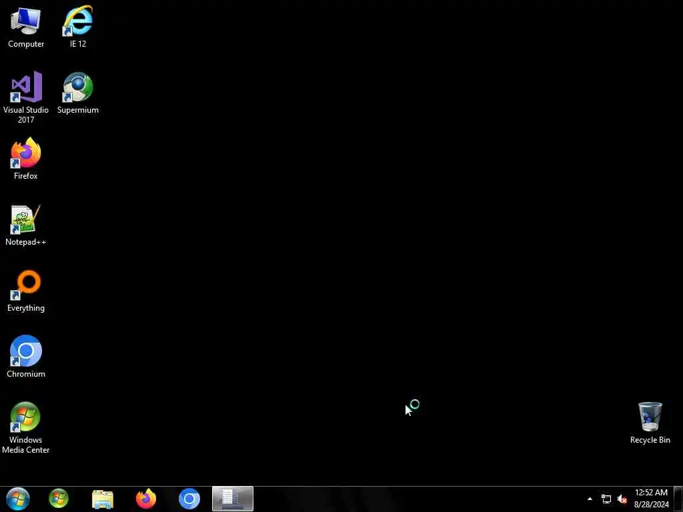Select the Supermium desktop shortcut

78,93
